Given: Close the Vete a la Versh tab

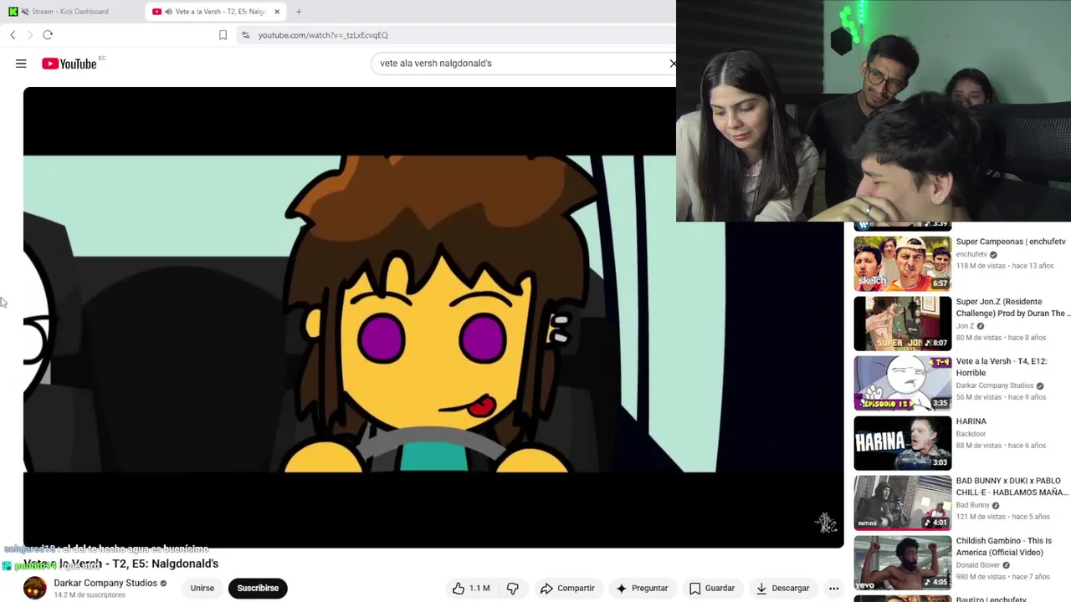Looking at the screenshot, I should [277, 12].
